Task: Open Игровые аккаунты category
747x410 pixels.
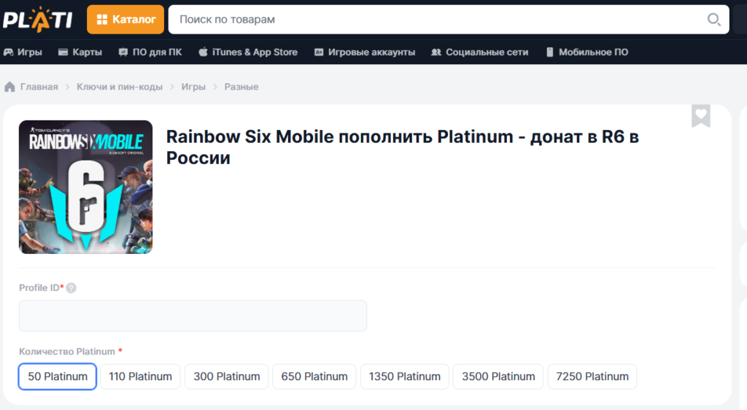Action: (364, 53)
